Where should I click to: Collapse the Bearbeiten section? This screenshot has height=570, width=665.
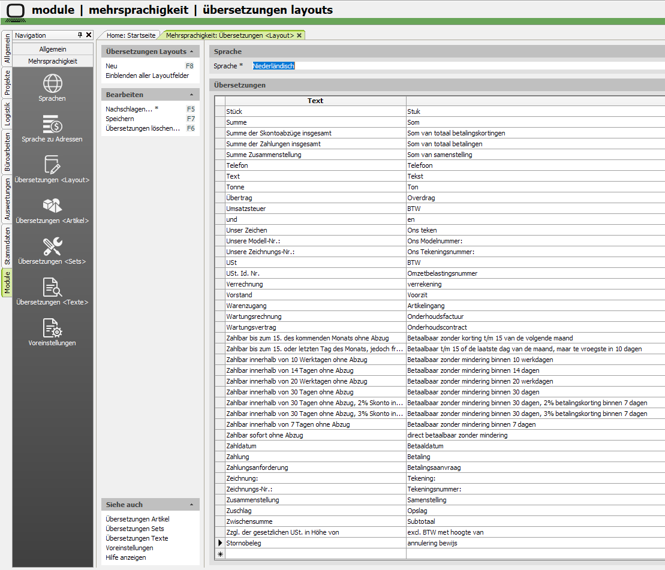point(192,95)
